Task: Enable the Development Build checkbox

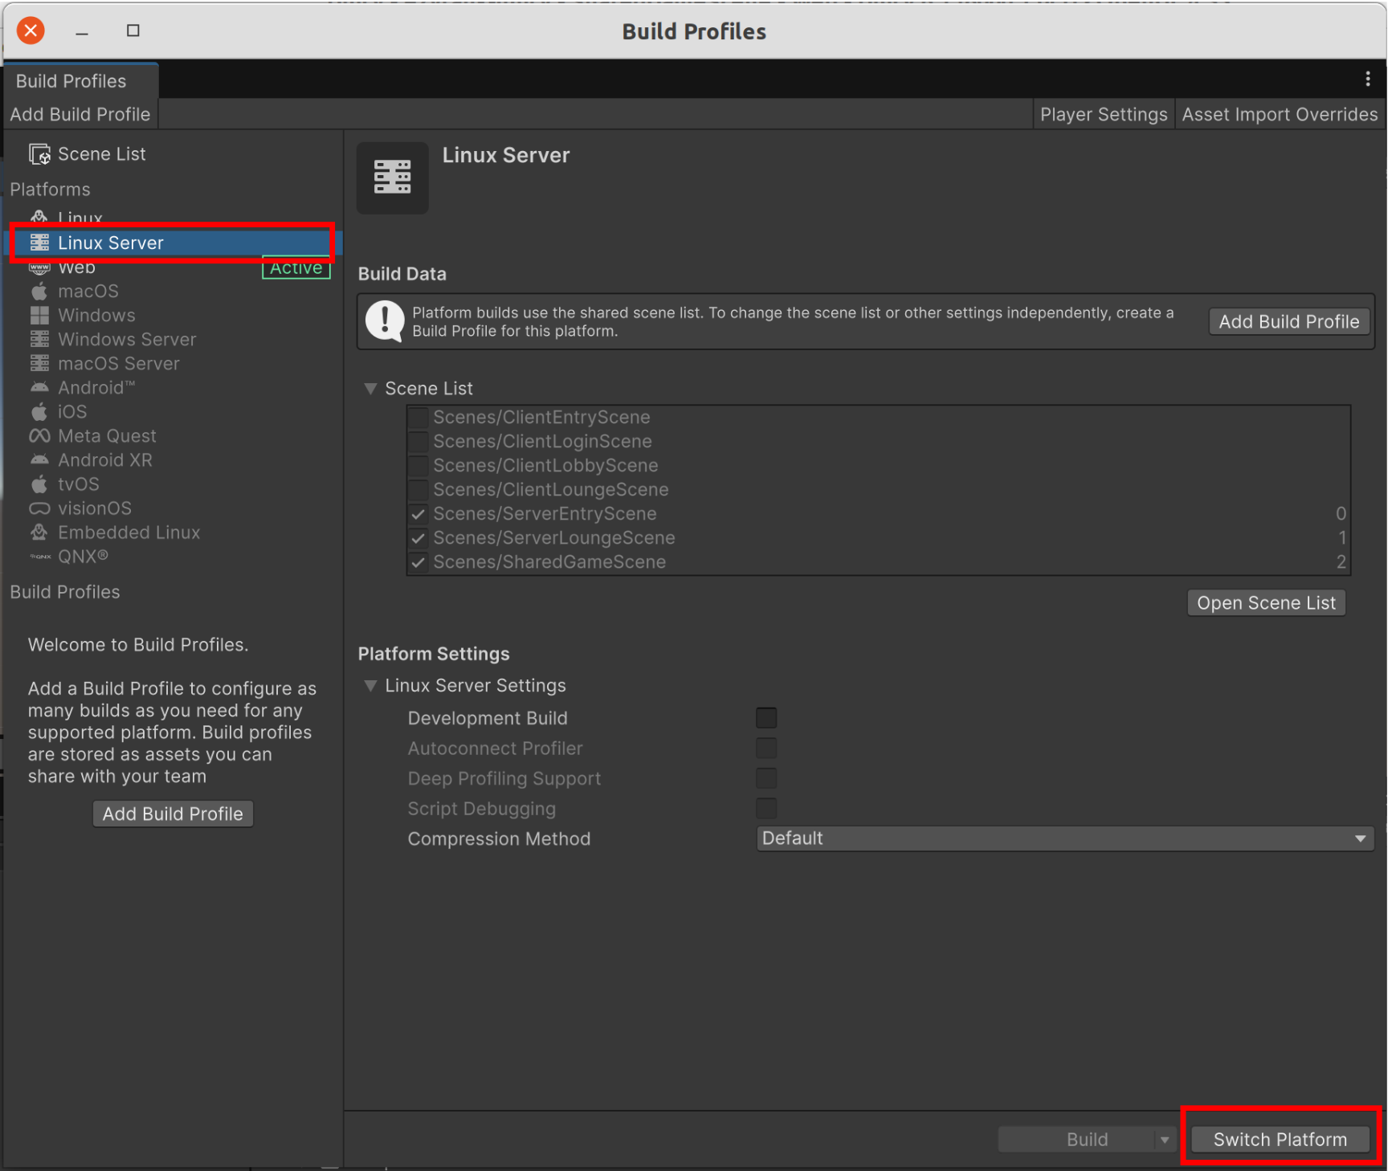Action: [766, 717]
